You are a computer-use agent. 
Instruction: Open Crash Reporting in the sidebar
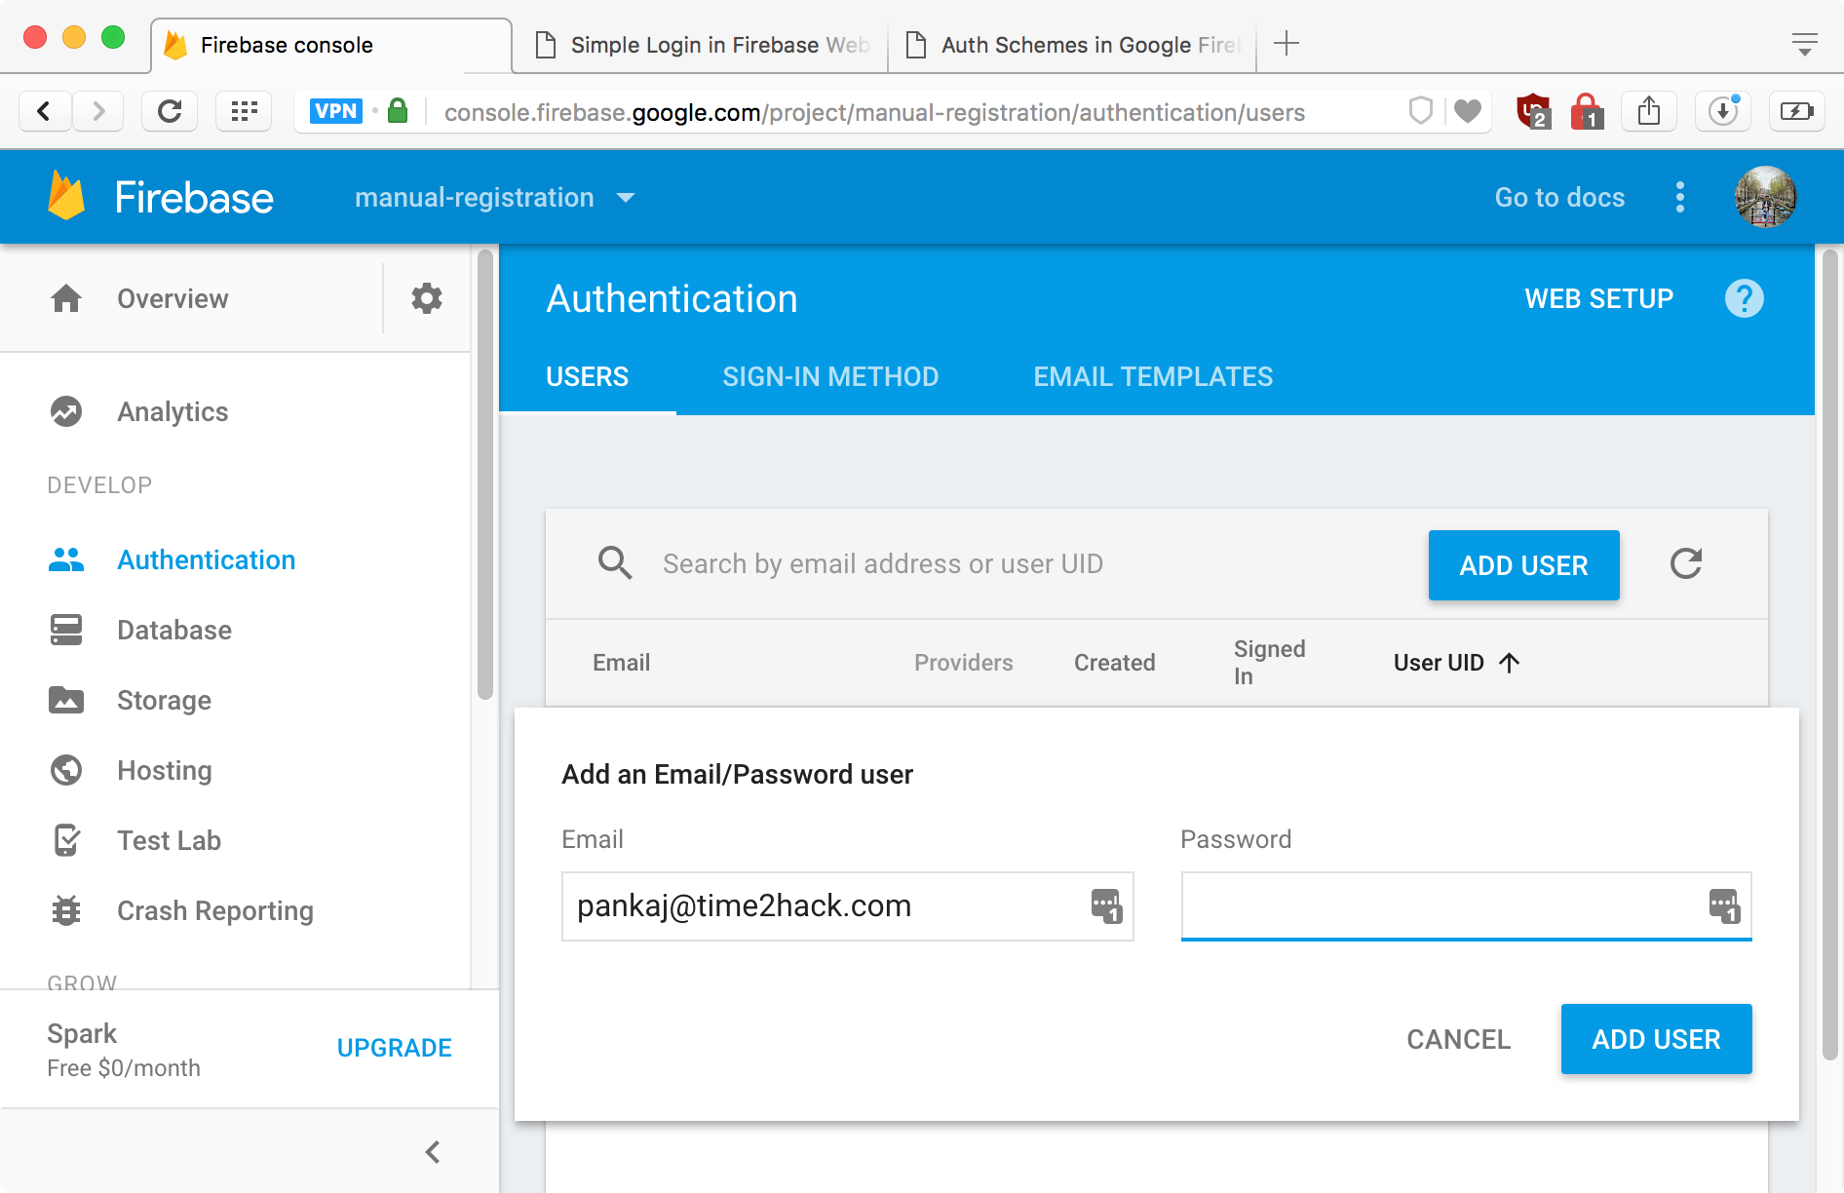point(215,910)
